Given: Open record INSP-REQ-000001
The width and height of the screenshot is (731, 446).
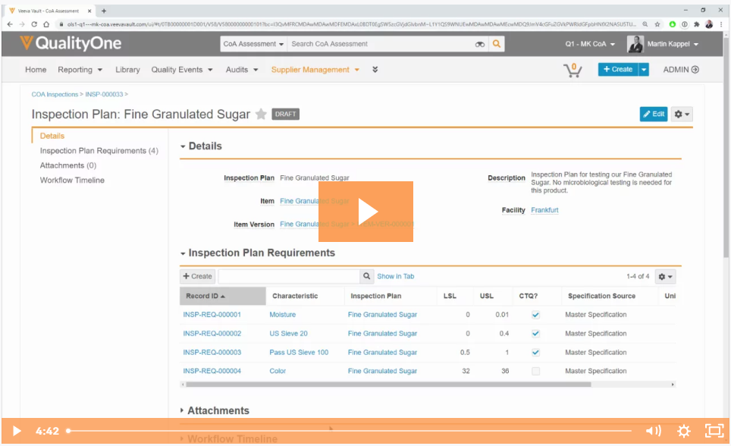Looking at the screenshot, I should tap(212, 315).
